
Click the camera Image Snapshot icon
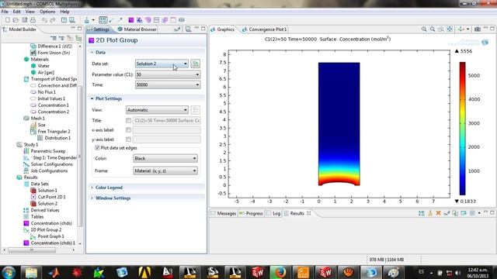(x=478, y=29)
